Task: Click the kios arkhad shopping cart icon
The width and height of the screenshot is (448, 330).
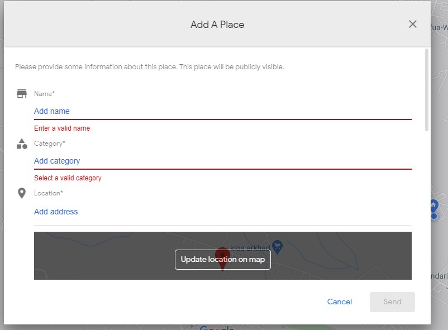Action: coord(277,246)
